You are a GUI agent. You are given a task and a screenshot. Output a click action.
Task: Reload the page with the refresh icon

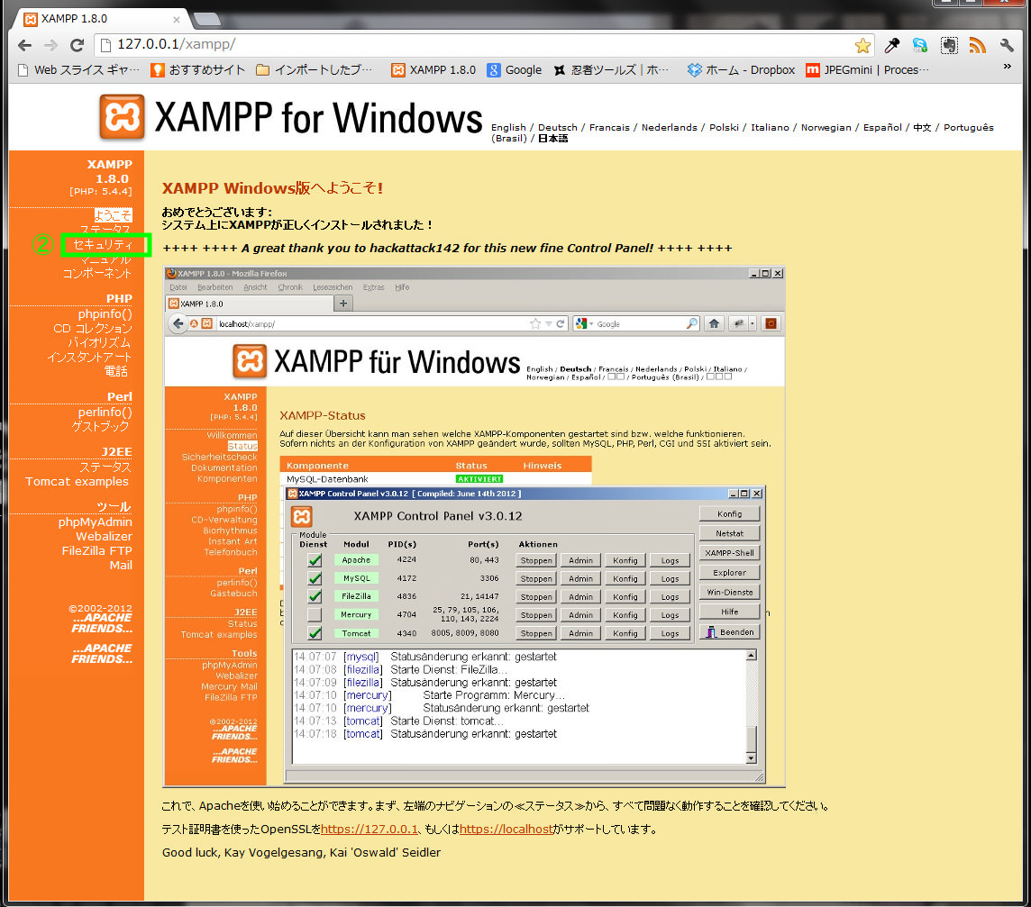77,45
